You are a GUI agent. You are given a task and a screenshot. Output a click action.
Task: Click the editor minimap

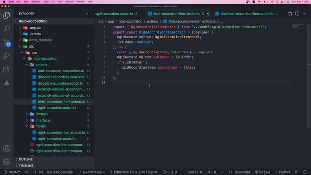pos(298,26)
